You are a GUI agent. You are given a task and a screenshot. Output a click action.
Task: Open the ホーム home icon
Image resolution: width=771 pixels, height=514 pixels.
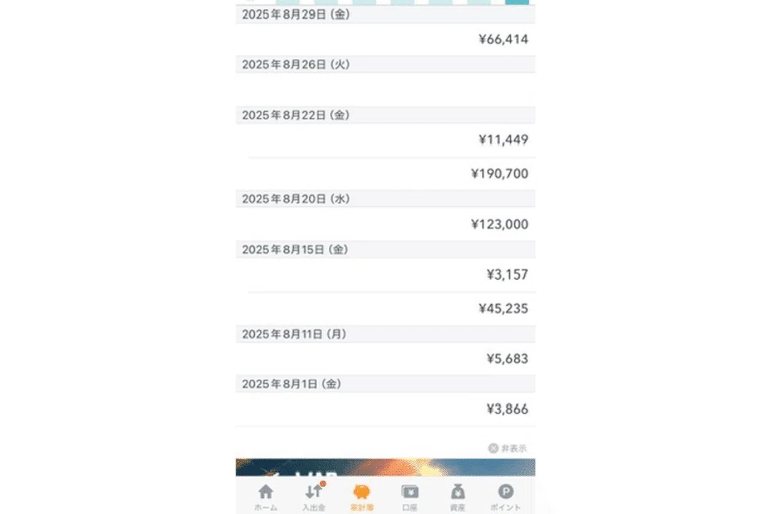[x=266, y=492]
